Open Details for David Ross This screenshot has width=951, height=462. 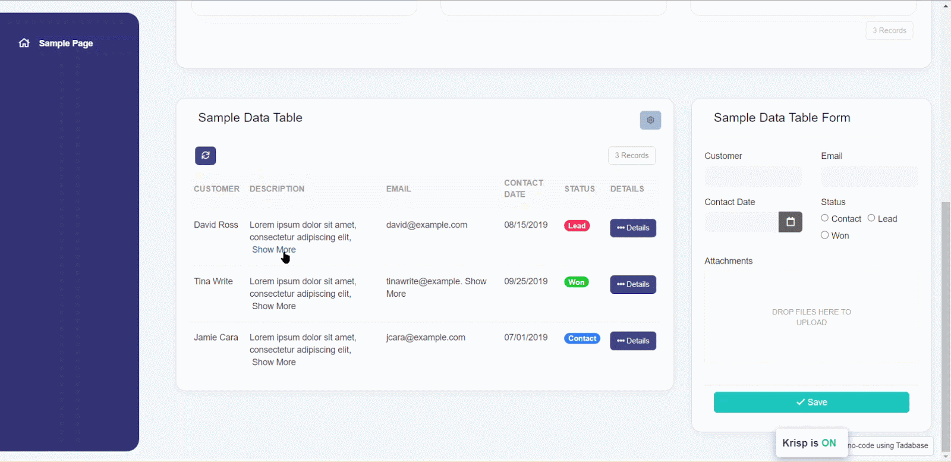[633, 228]
